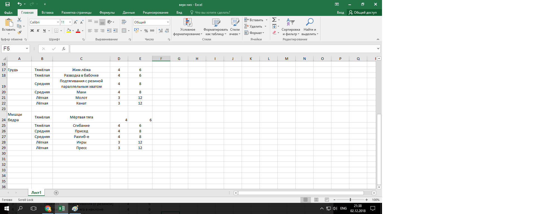Open the Calibri font name dropdown

tap(58, 22)
